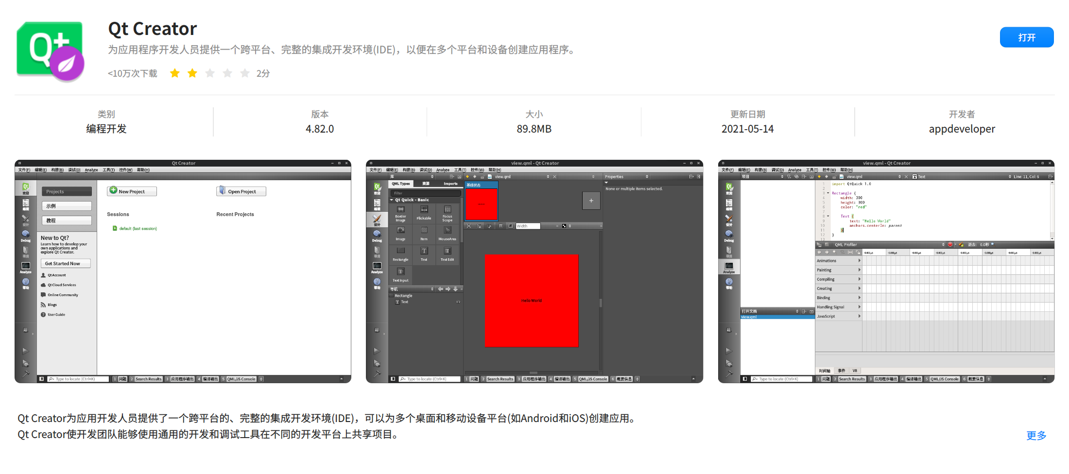Toggle visibility of the Text item in navigator
This screenshot has height=474, width=1069.
tap(458, 302)
